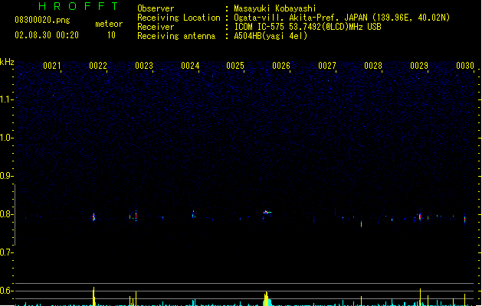The width and height of the screenshot is (482, 306).
Task: Click the timestamp 02.08.30 00:20
Action: coord(47,35)
